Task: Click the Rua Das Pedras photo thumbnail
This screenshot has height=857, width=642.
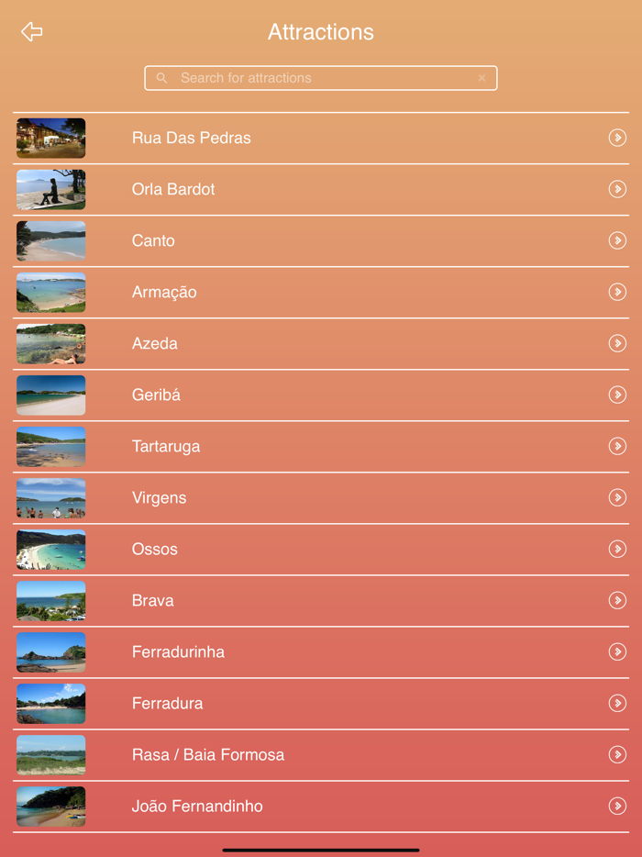Action: click(50, 139)
